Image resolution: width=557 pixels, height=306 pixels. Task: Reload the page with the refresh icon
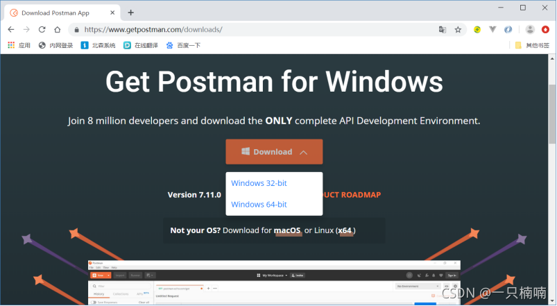pyautogui.click(x=42, y=30)
